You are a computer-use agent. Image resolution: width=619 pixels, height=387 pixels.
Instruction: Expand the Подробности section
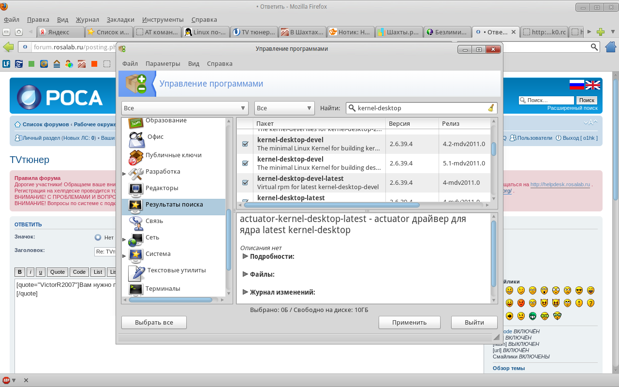pos(245,256)
